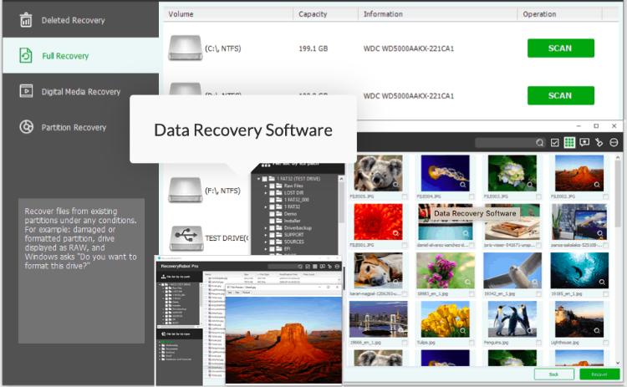Screen dimensions: 627x387
Task: Expand the Raw Files folder
Action: pos(266,186)
